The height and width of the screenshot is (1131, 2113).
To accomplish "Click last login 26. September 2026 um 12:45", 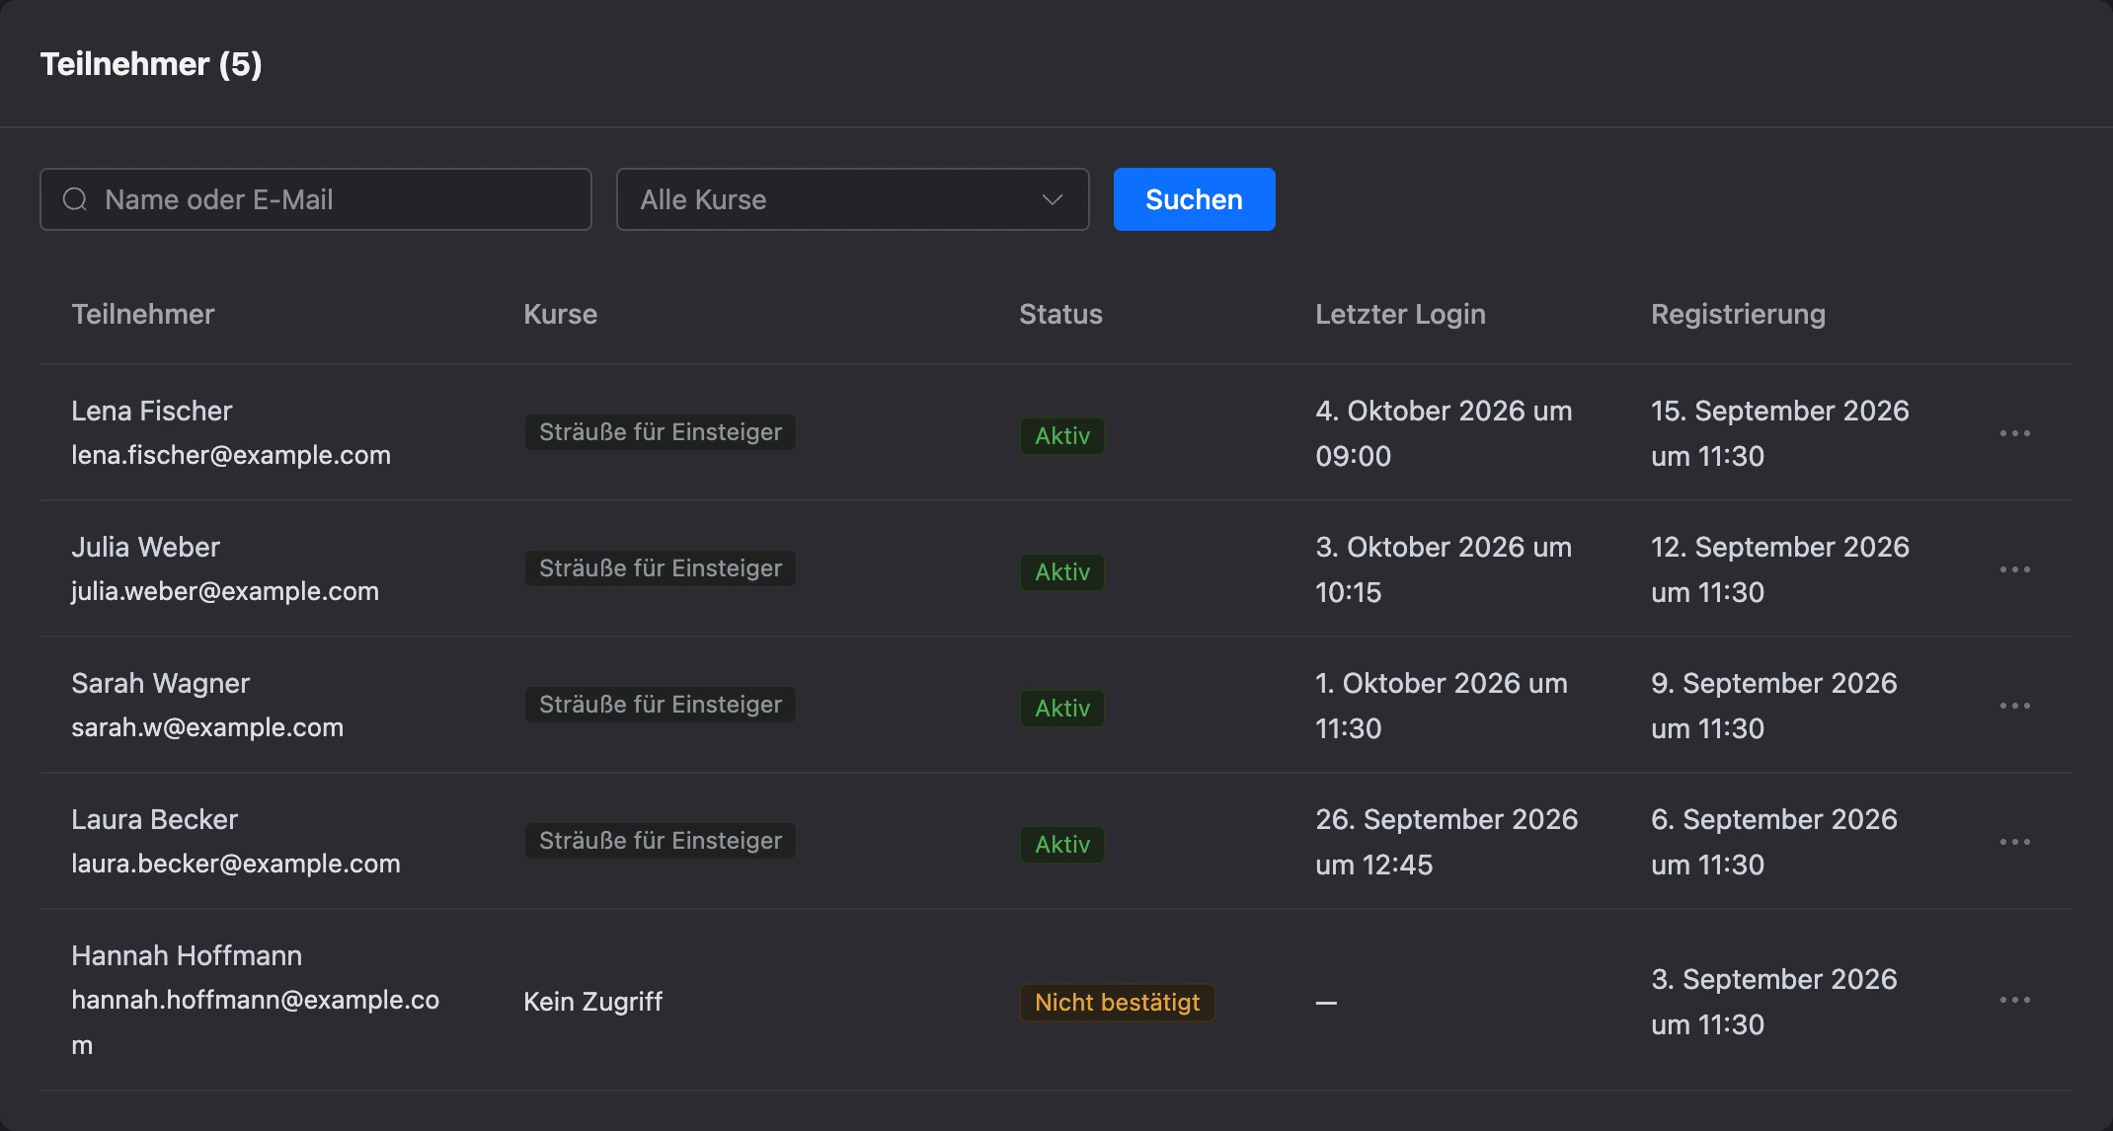I will click(x=1447, y=842).
